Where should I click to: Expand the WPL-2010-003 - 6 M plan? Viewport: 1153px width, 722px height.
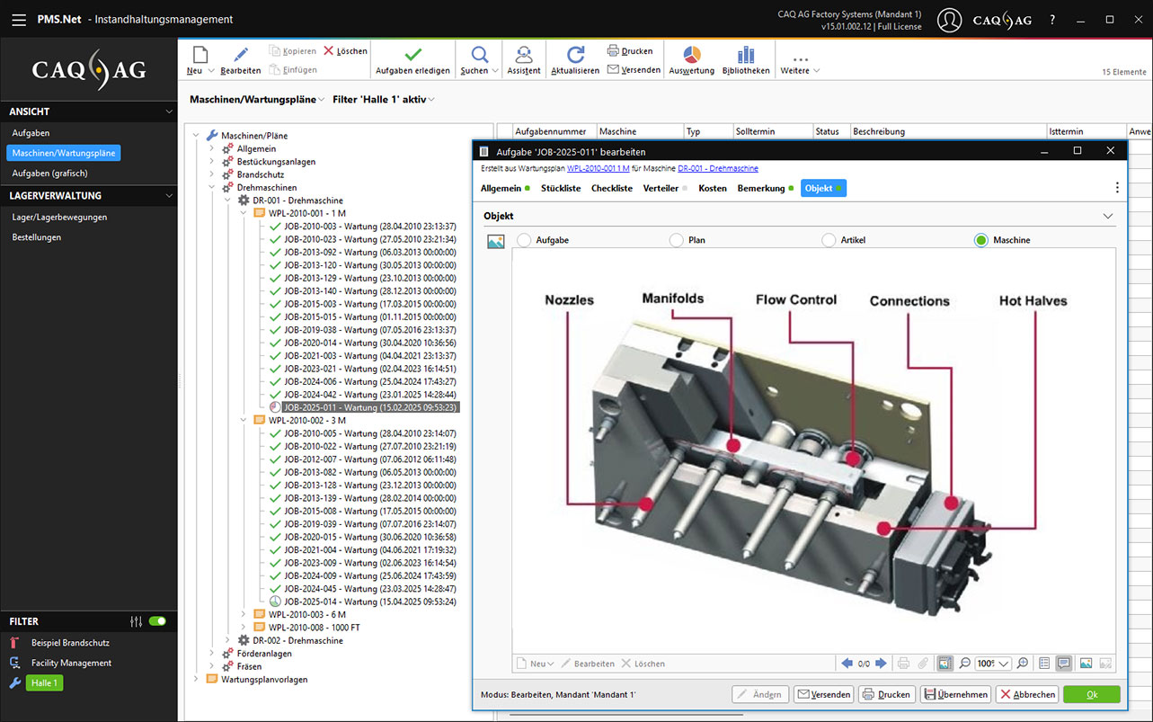pos(241,615)
